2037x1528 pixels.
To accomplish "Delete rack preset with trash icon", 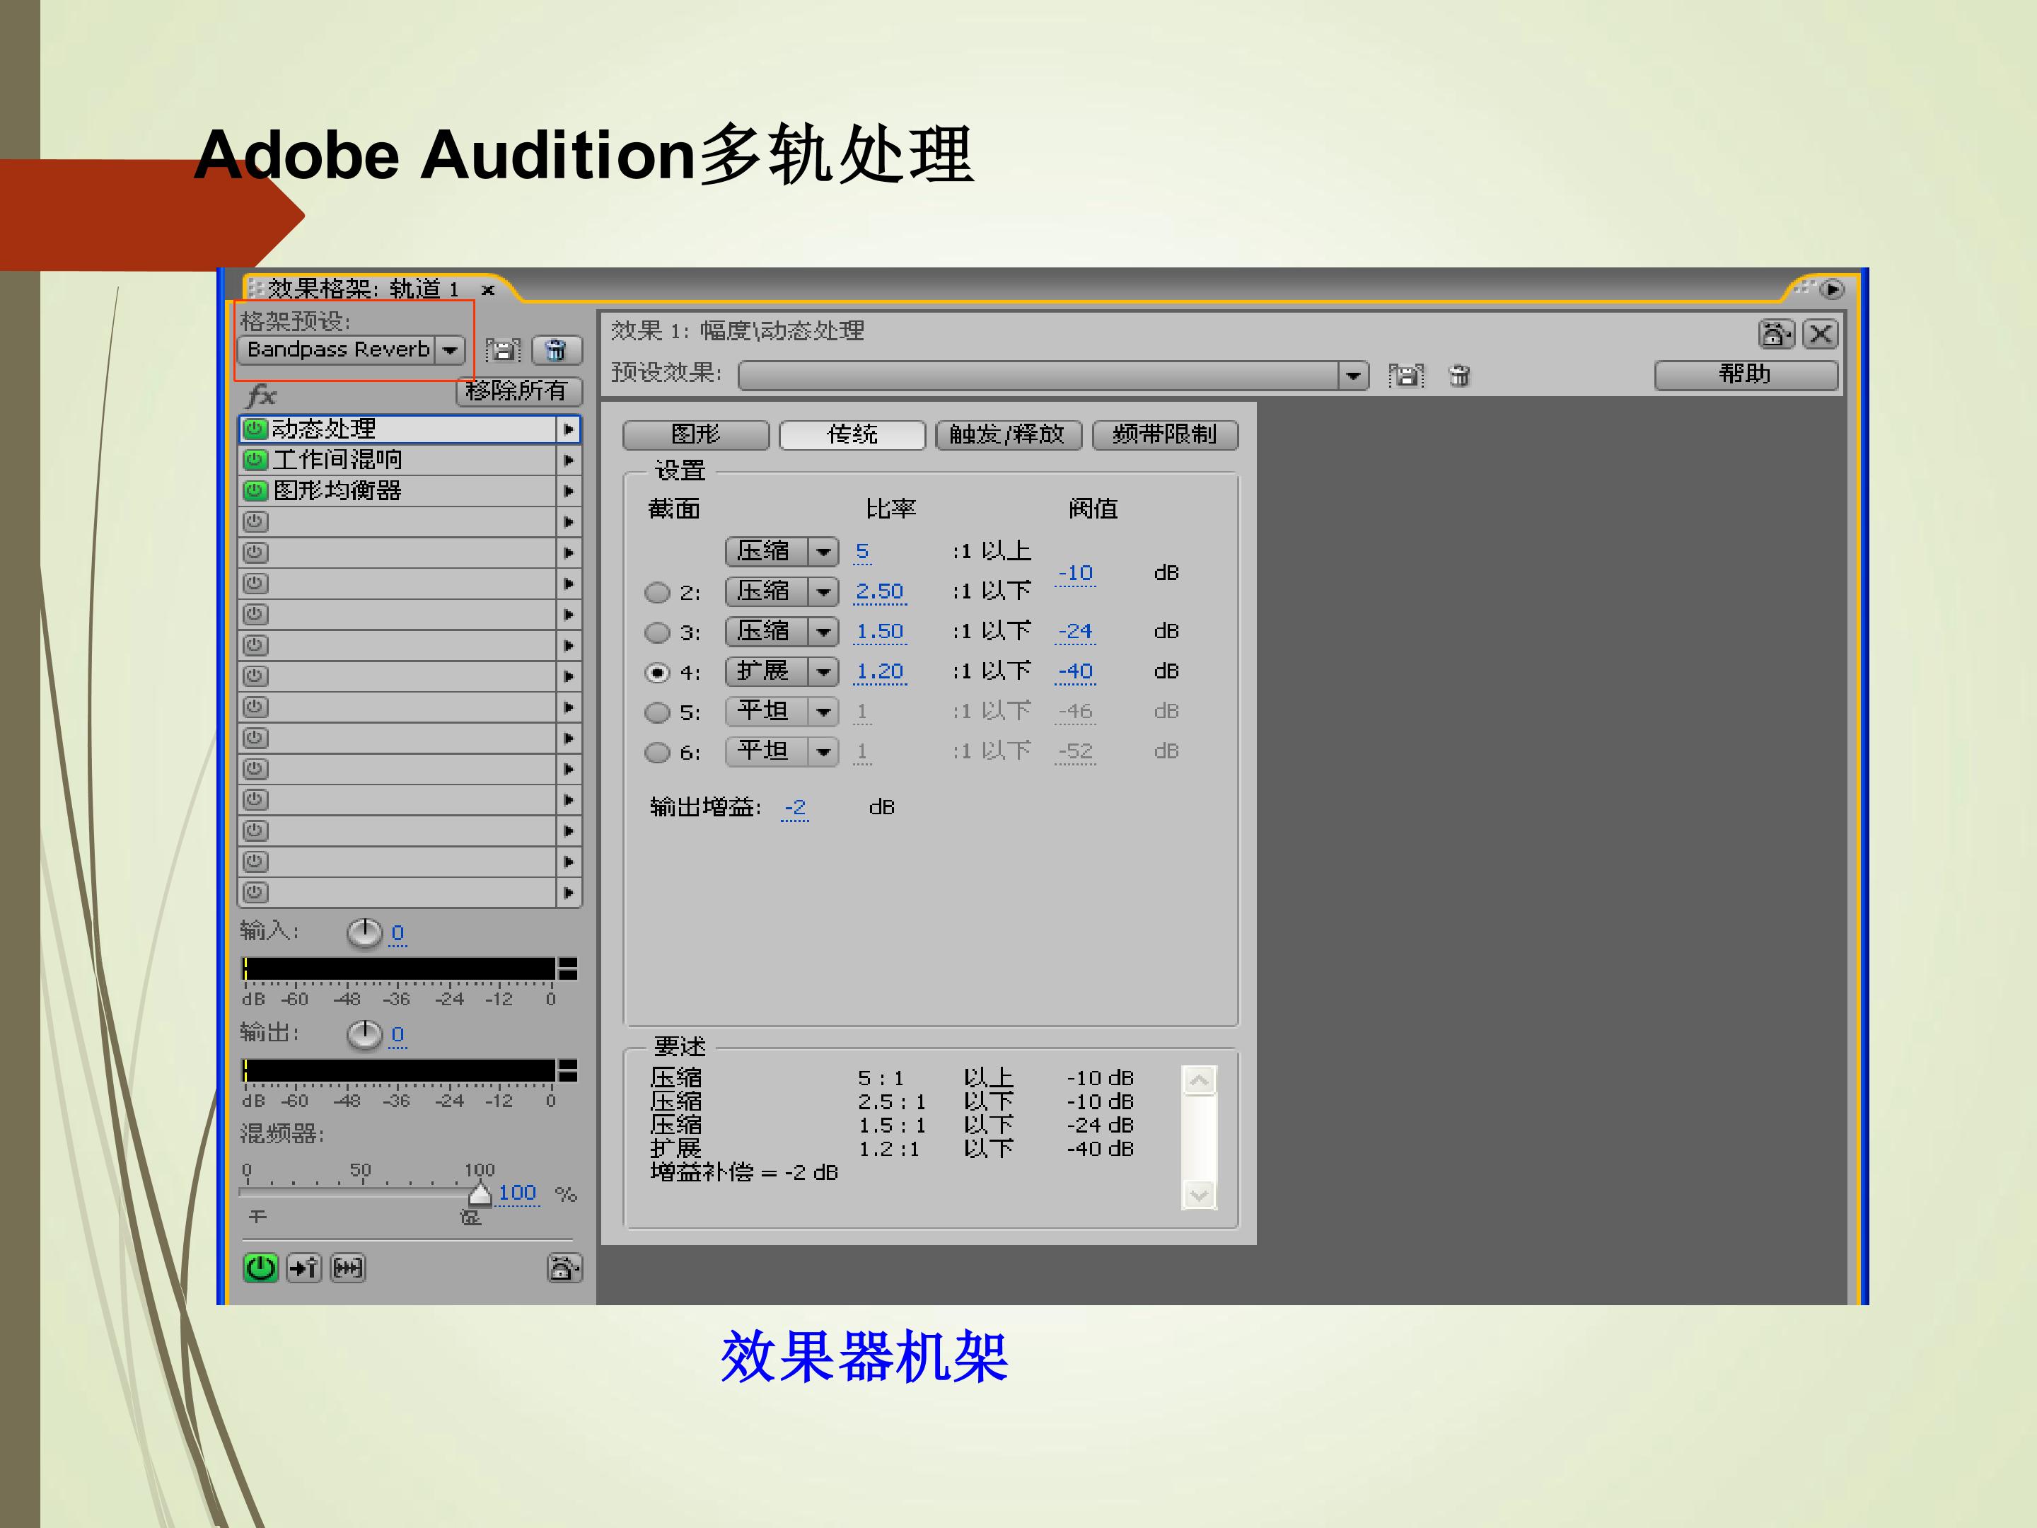I will pyautogui.click(x=556, y=350).
